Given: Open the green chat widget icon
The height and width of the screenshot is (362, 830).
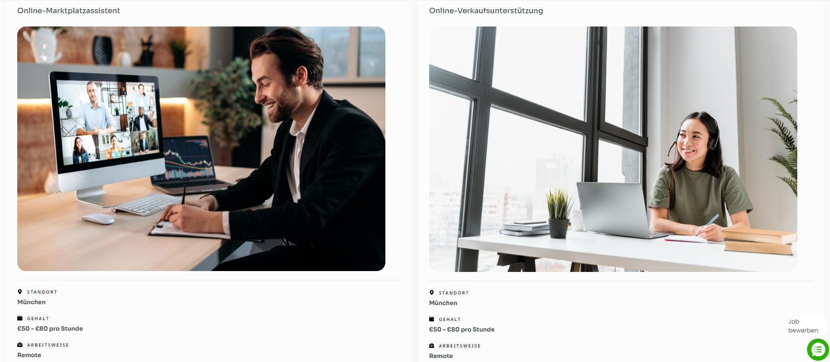Looking at the screenshot, I should click(818, 350).
